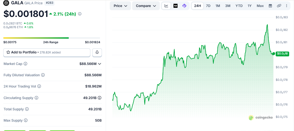
Task: Click the current price marker dot on chart
Action: (x=274, y=54)
